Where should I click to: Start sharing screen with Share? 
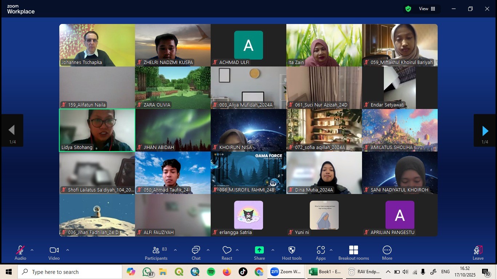point(259,253)
